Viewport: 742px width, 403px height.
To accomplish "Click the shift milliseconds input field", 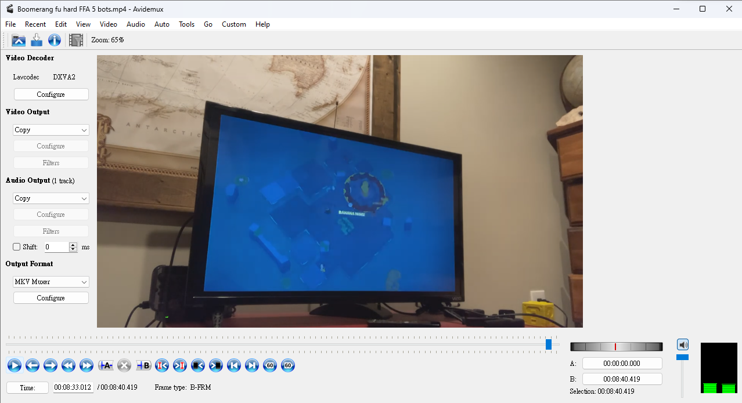I will point(57,247).
